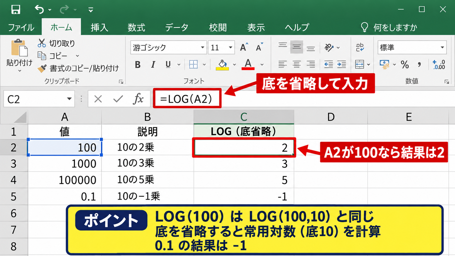Toggle Bold formatting
Viewport: 455px width, 256px height.
coord(138,64)
